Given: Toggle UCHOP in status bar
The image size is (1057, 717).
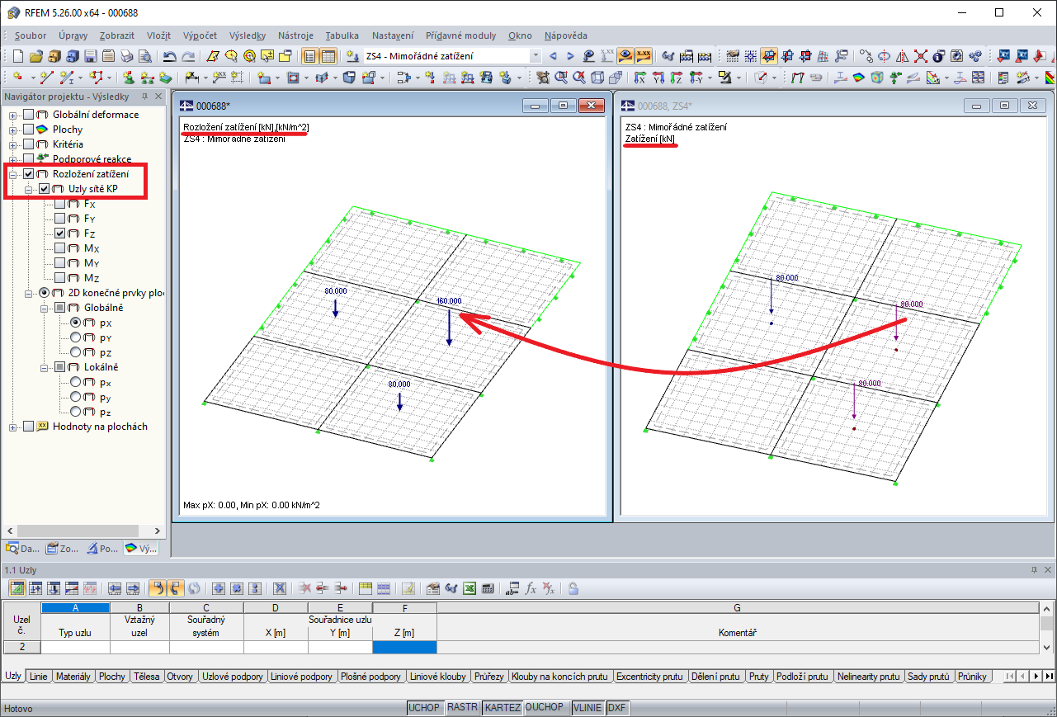Looking at the screenshot, I should tap(425, 708).
